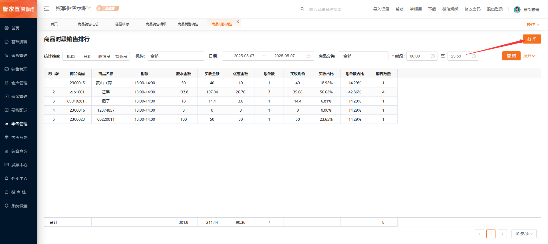
Task: Open the date range calendar icon
Action: point(309,56)
